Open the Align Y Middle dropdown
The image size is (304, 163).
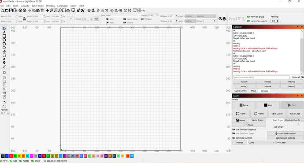190,21
